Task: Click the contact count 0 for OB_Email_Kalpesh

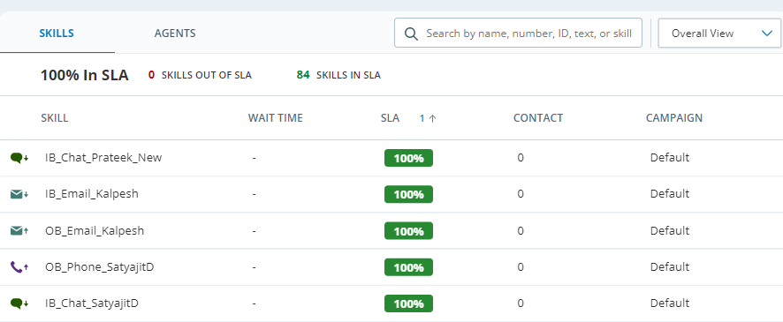Action: (521, 231)
